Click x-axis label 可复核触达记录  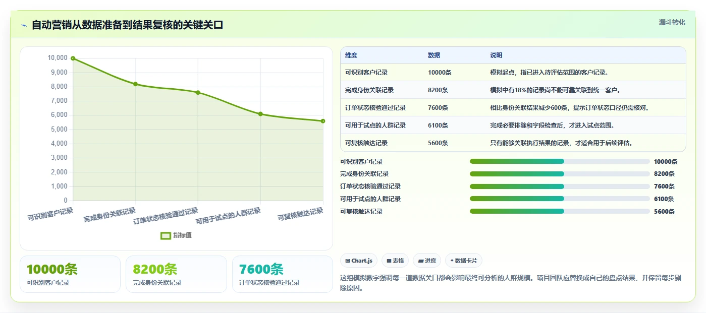pos(300,215)
